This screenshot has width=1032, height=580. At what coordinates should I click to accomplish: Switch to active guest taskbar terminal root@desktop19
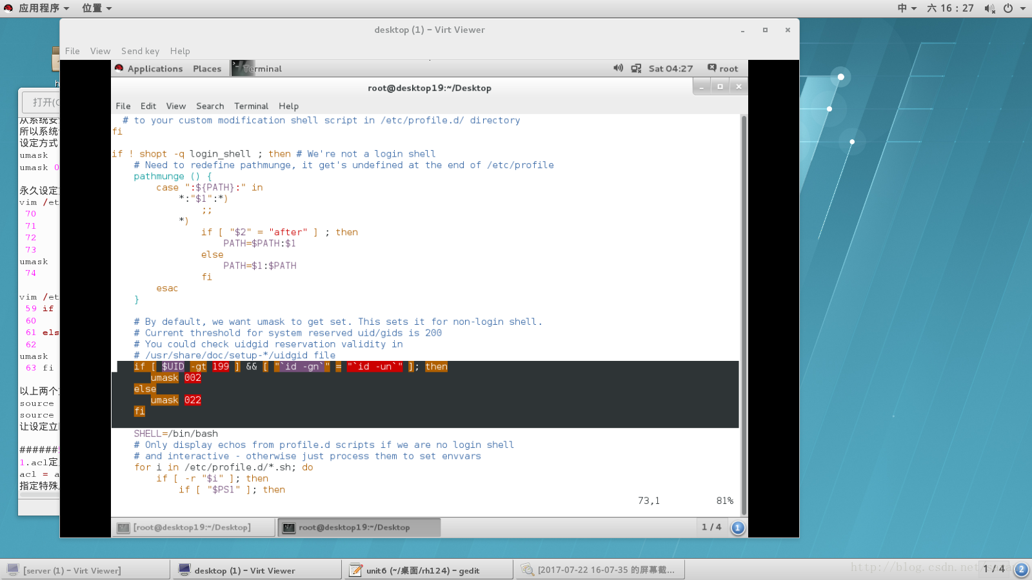[359, 527]
